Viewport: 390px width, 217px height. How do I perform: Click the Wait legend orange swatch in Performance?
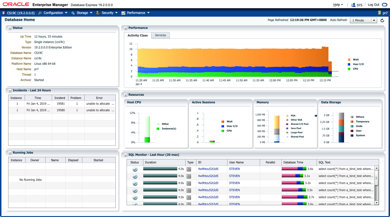tap(349, 60)
